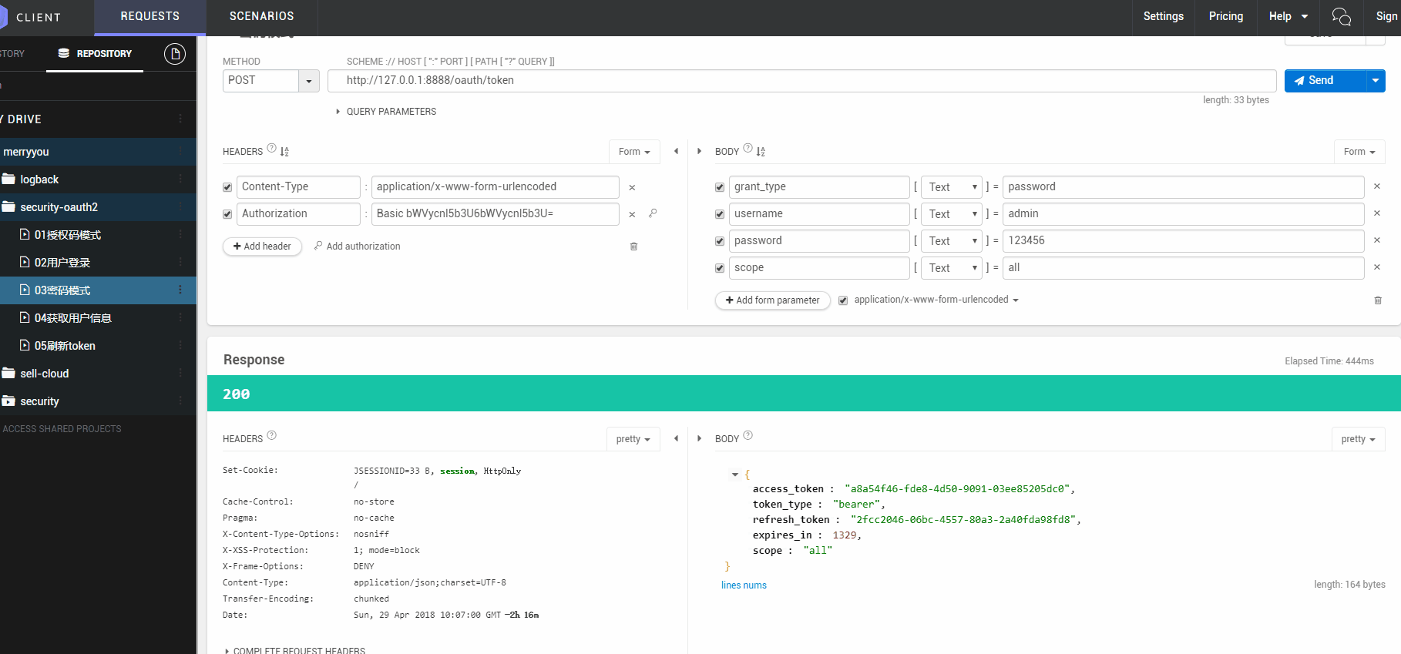Expand the QUERY PARAMETERS section
This screenshot has height=654, width=1401.
pyautogui.click(x=386, y=112)
